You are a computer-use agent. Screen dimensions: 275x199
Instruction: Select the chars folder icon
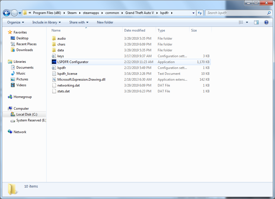[x=54, y=44]
